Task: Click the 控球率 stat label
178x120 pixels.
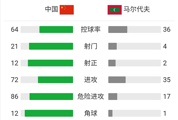Action: coord(90,29)
